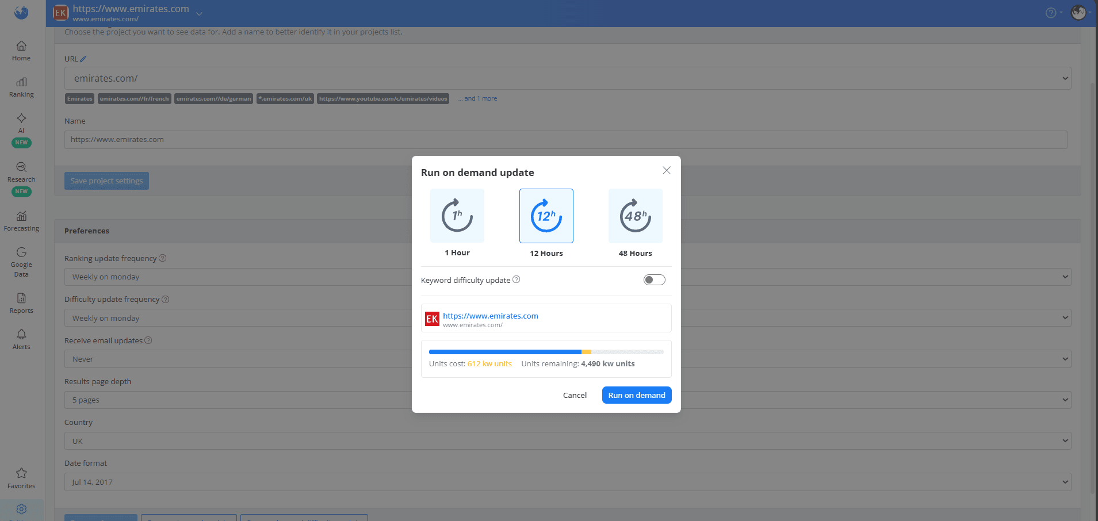1098x521 pixels.
Task: Select the 48 Hours update option
Action: (x=636, y=216)
